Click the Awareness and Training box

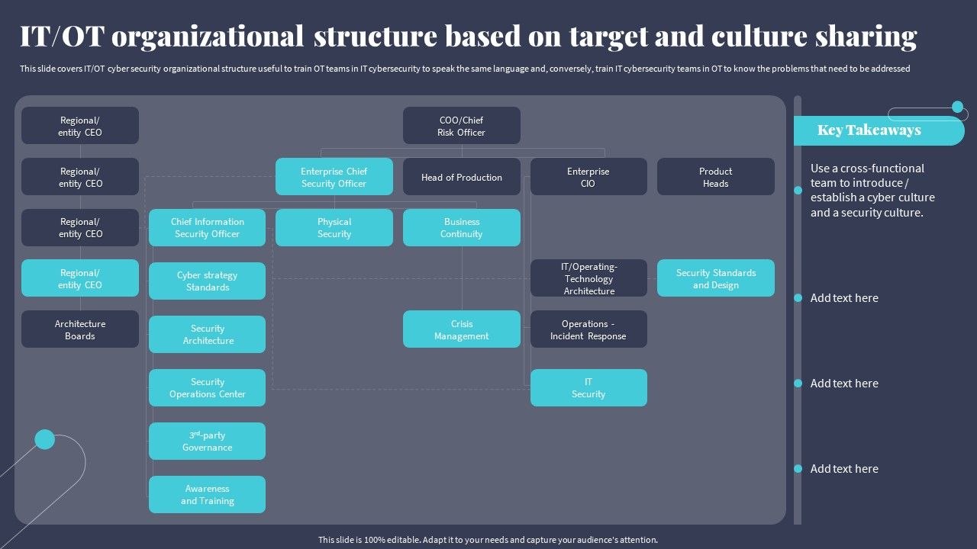[208, 495]
